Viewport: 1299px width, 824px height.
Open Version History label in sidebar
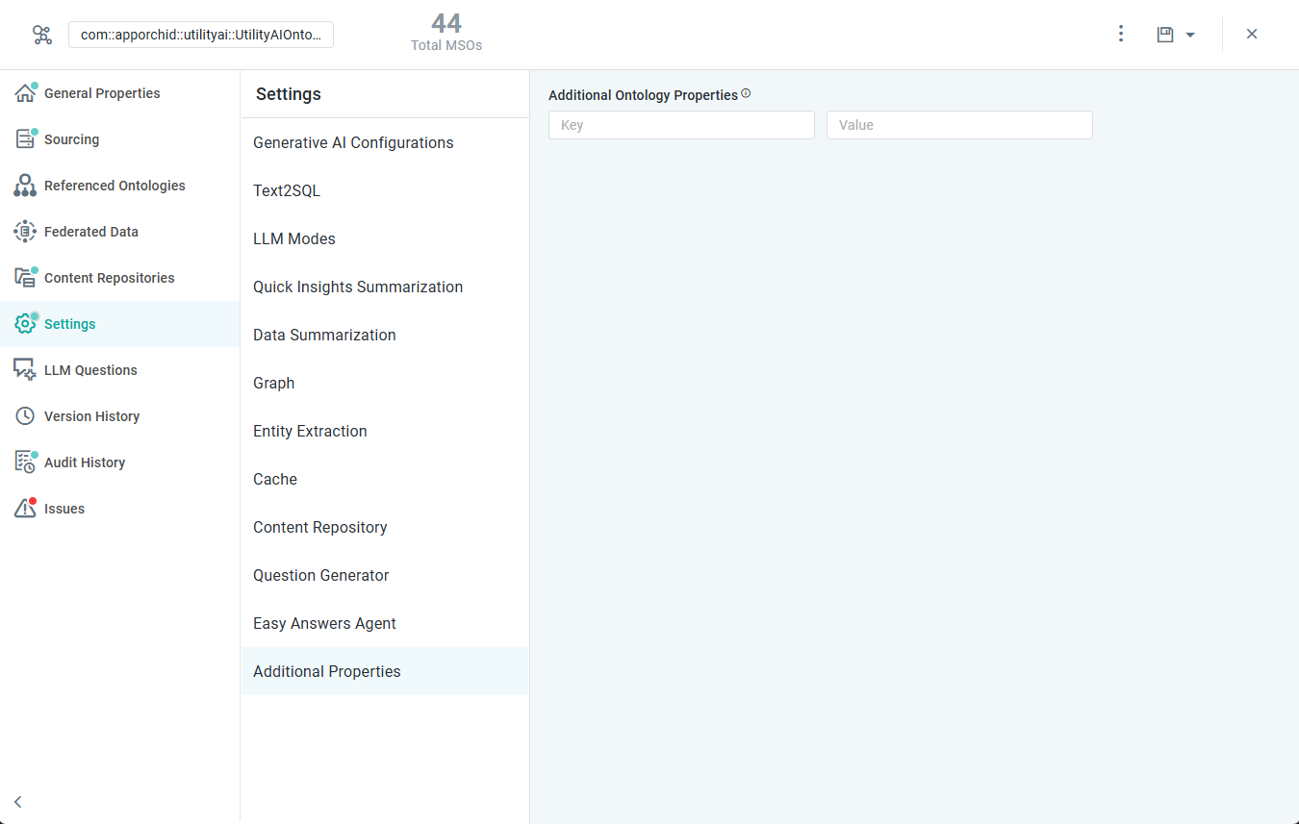tap(91, 416)
